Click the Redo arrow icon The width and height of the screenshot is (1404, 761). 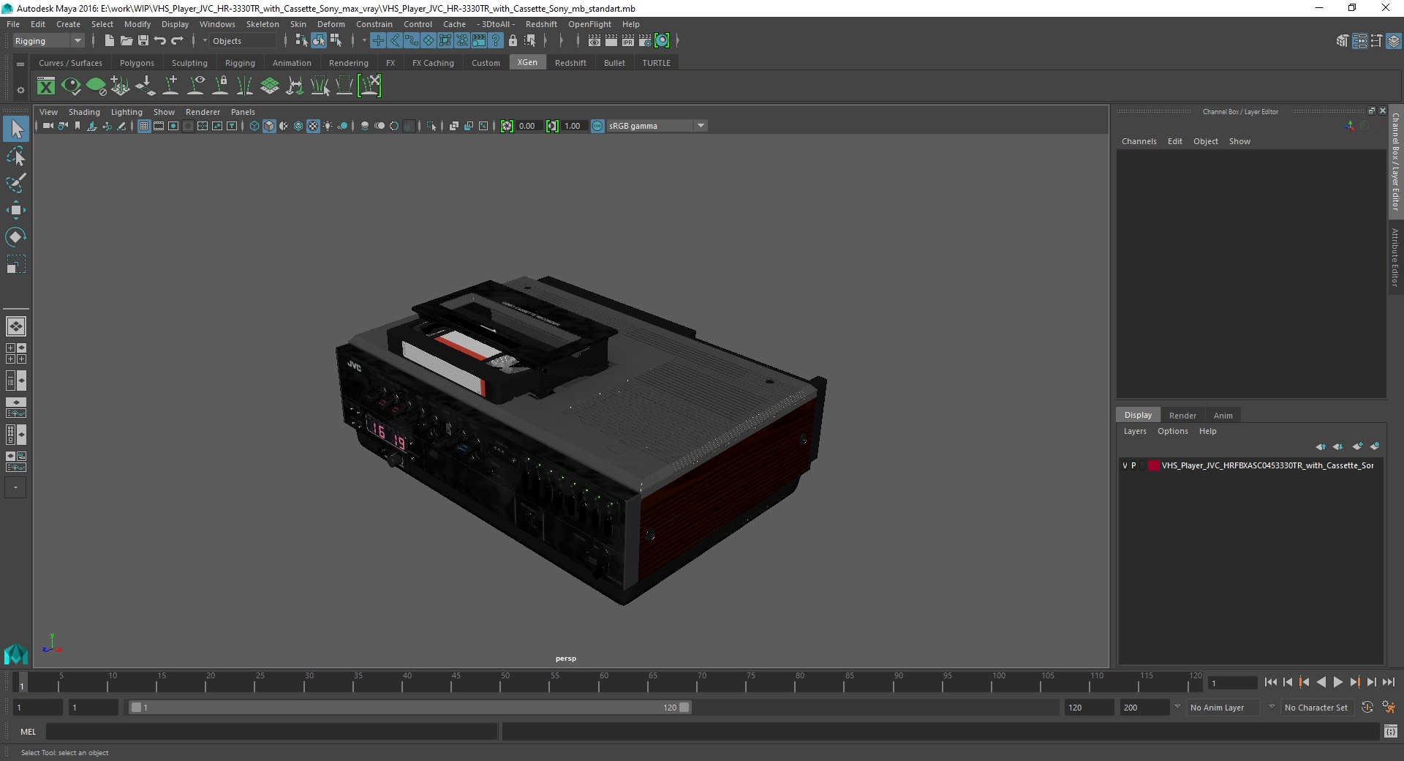(x=177, y=41)
